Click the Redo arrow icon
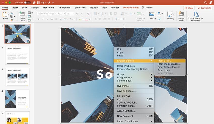The width and height of the screenshot is (214, 124). 49,3
